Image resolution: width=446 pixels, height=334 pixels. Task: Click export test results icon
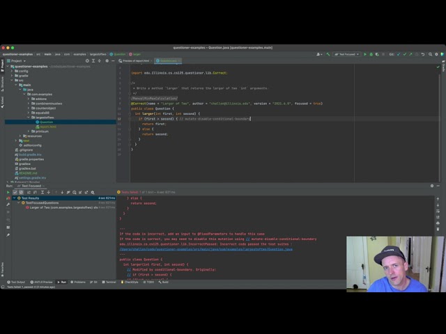click(x=86, y=192)
